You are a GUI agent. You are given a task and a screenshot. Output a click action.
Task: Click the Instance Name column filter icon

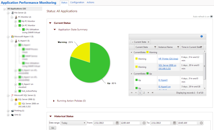(x=178, y=47)
